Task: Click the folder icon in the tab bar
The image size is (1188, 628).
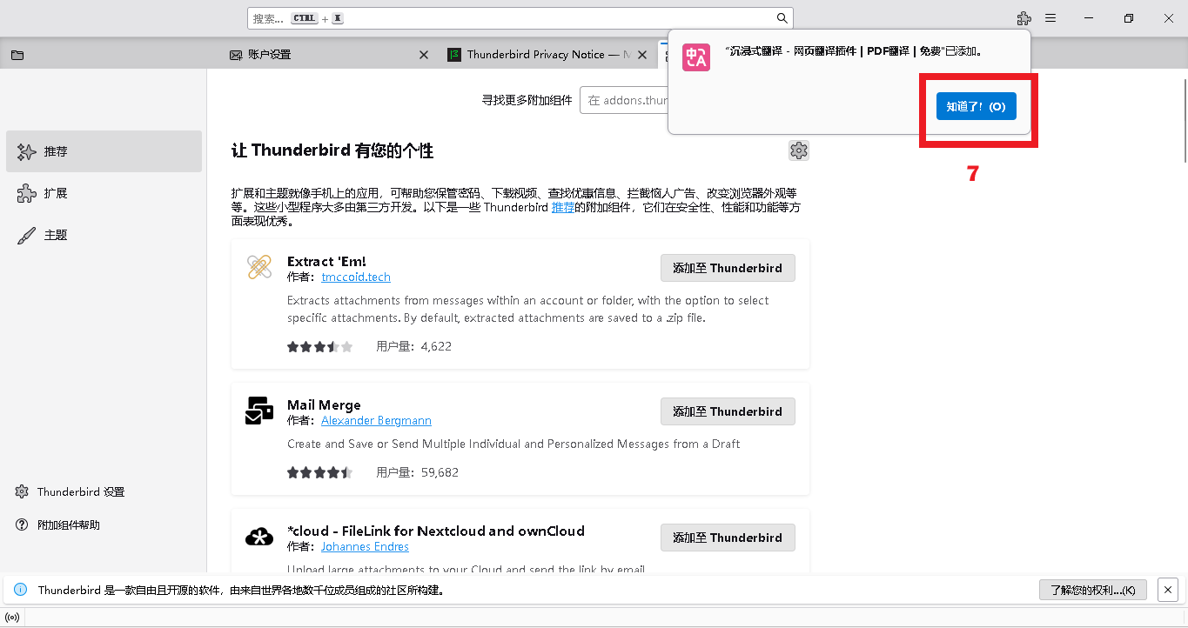Action: click(17, 55)
